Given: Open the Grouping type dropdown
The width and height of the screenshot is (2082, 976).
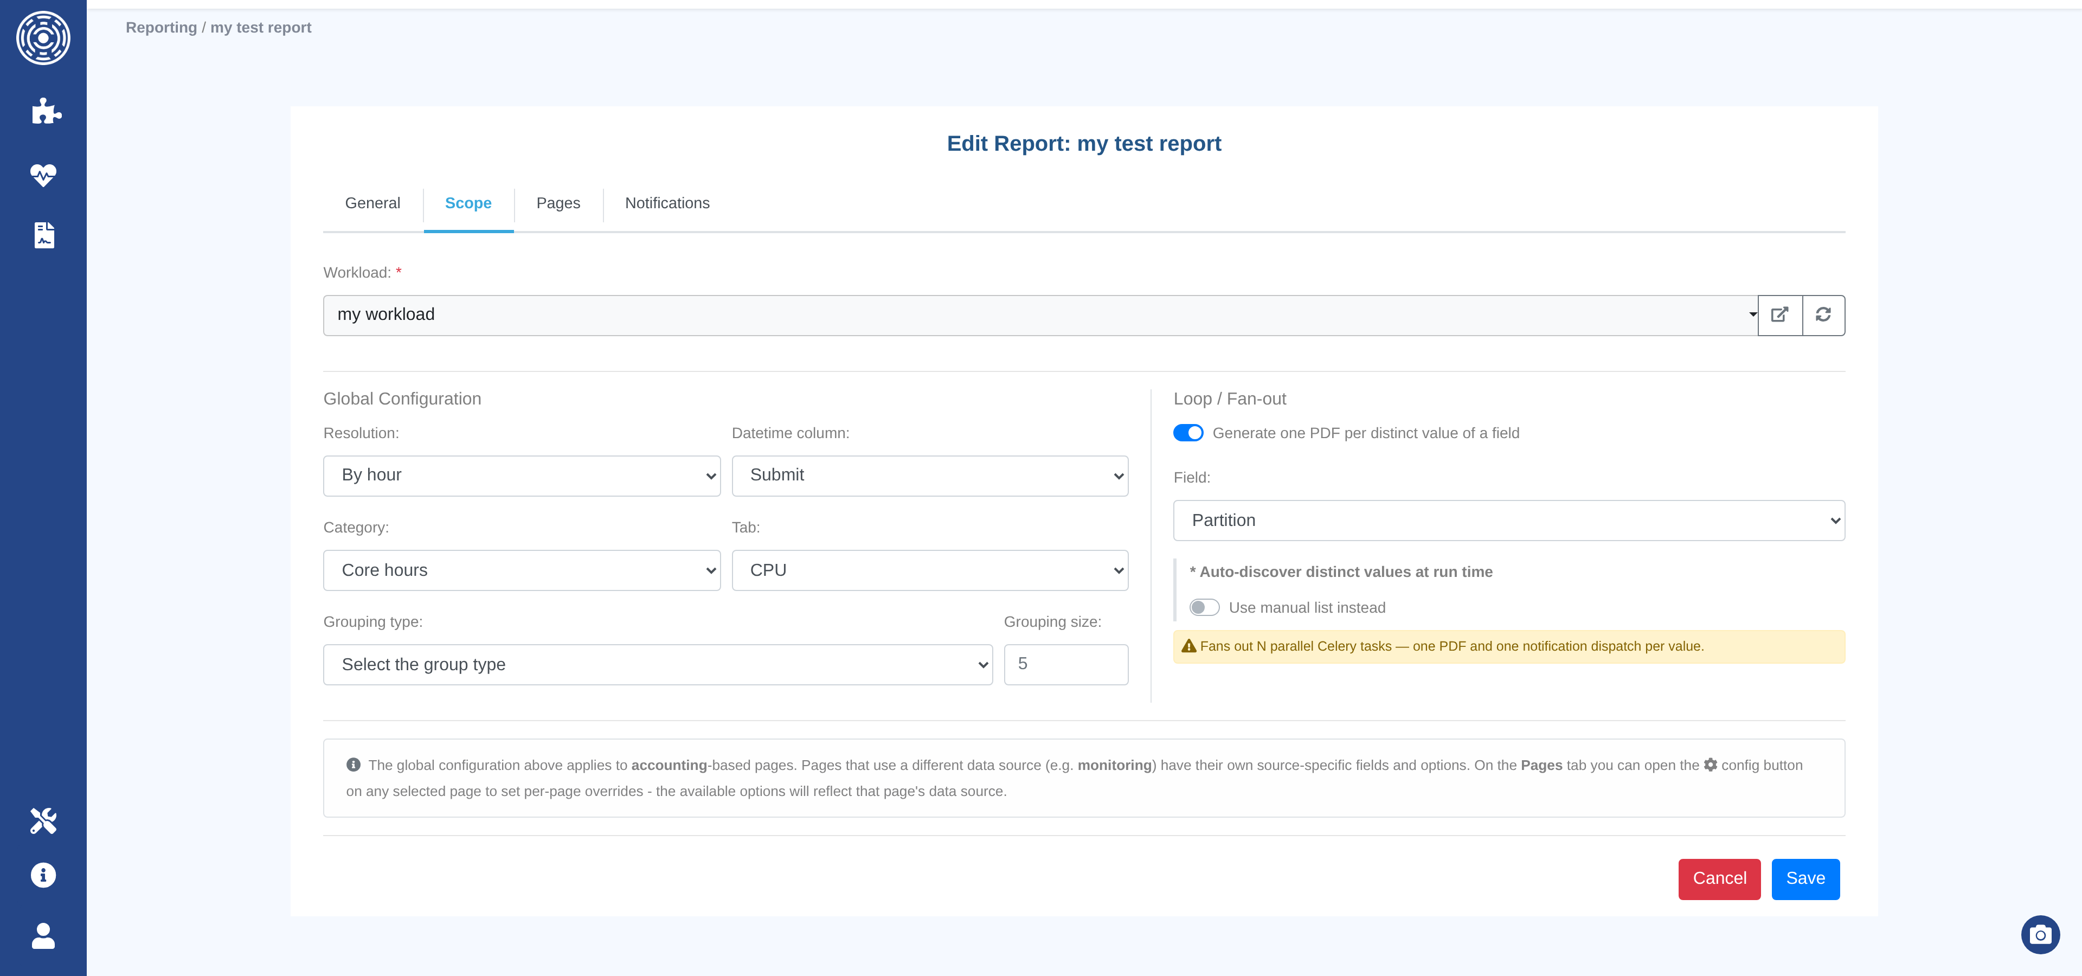Looking at the screenshot, I should tap(657, 665).
